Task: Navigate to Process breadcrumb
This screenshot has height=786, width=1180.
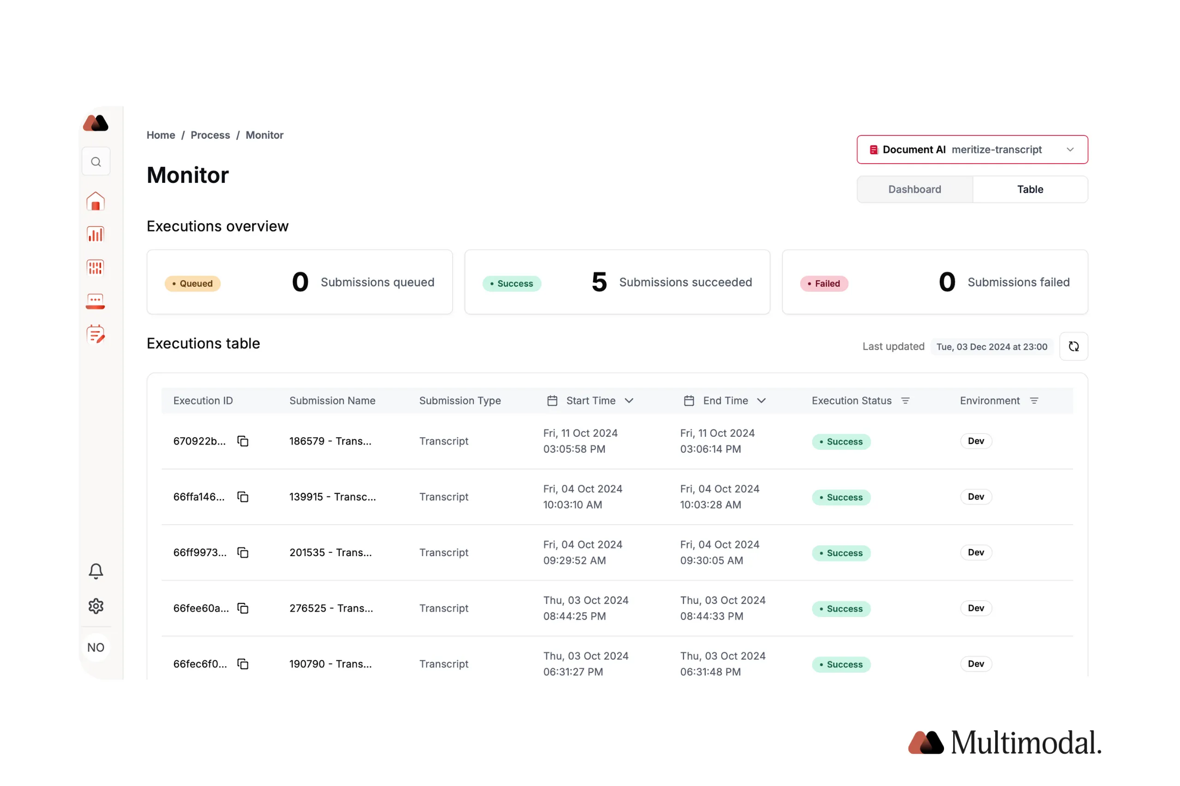Action: coord(210,135)
